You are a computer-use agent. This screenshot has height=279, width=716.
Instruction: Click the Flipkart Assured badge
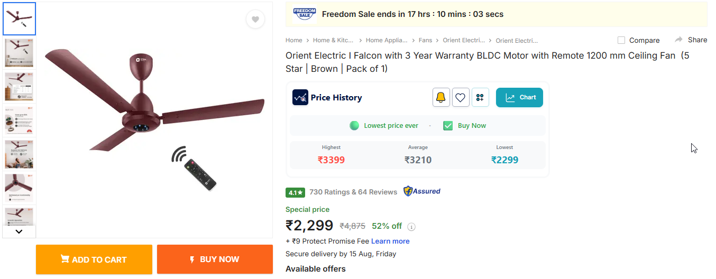(x=422, y=191)
